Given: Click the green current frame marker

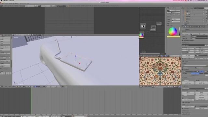Looking at the screenshot, I should [31, 101].
